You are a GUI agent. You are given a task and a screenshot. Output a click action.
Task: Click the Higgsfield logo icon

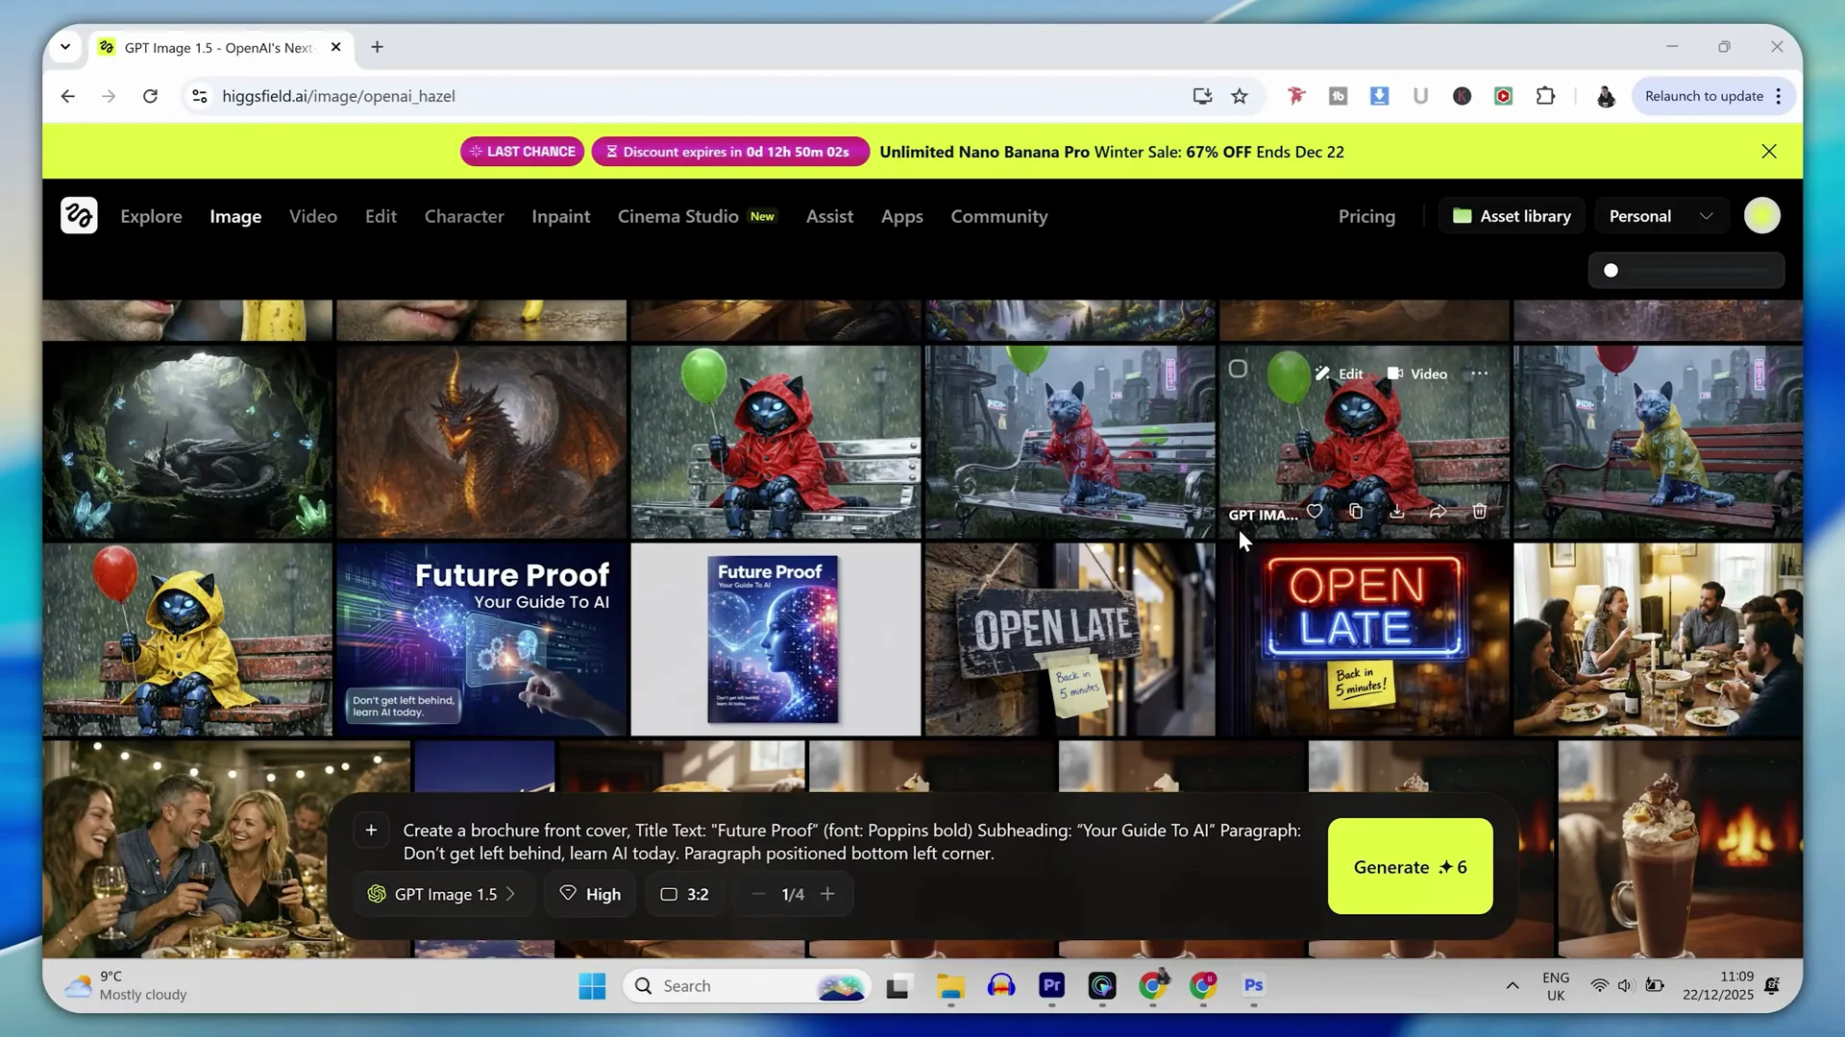coord(79,216)
